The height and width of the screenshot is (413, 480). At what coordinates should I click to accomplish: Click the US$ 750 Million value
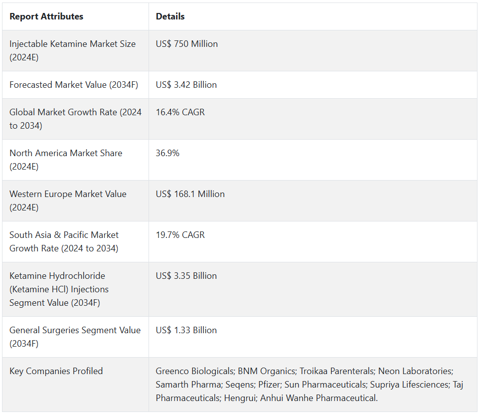click(186, 44)
